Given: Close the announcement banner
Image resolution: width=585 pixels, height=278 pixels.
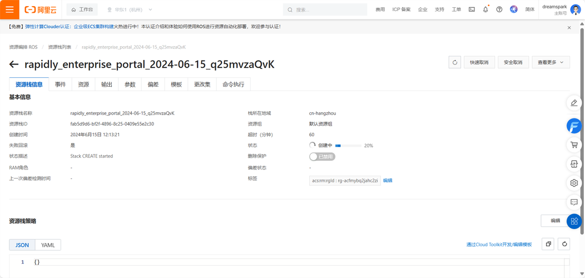Looking at the screenshot, I should (x=569, y=27).
